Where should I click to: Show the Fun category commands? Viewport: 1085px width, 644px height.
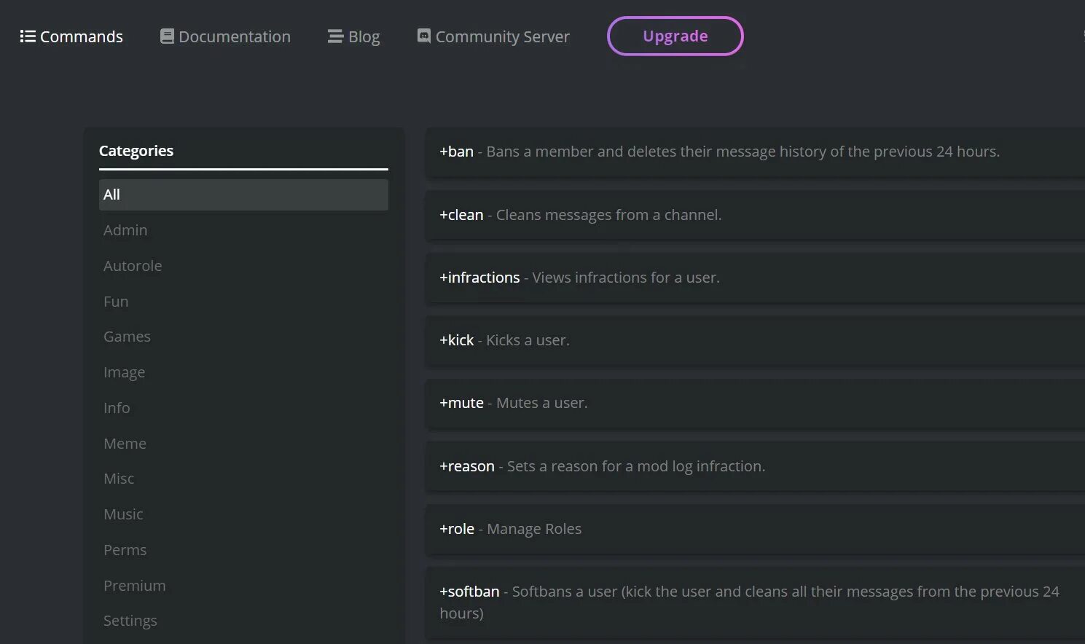(x=116, y=302)
